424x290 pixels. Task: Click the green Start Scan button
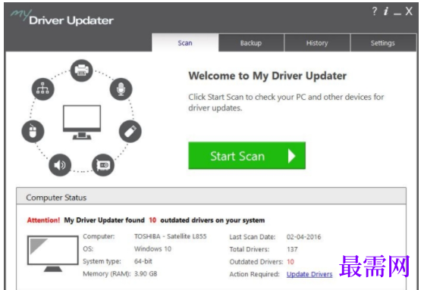pyautogui.click(x=247, y=155)
